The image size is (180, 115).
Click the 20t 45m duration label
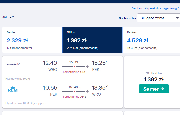[75, 62]
